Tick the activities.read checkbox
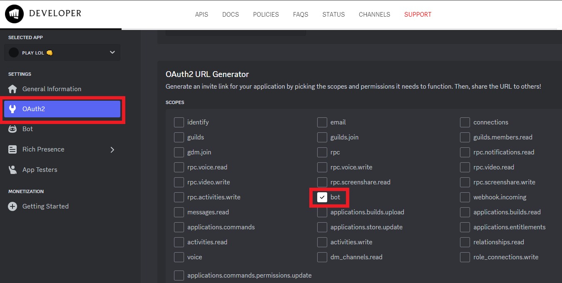 pos(179,242)
